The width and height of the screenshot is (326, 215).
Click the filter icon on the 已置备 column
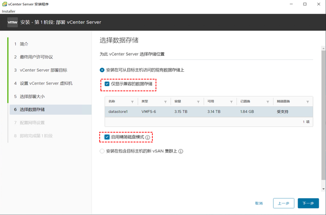tap(267, 102)
